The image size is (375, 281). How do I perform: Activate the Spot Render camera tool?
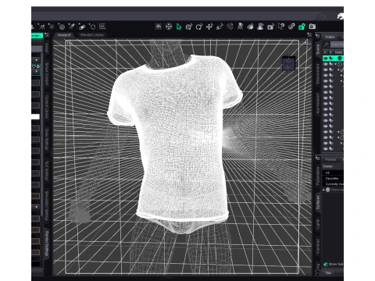[x=271, y=27]
